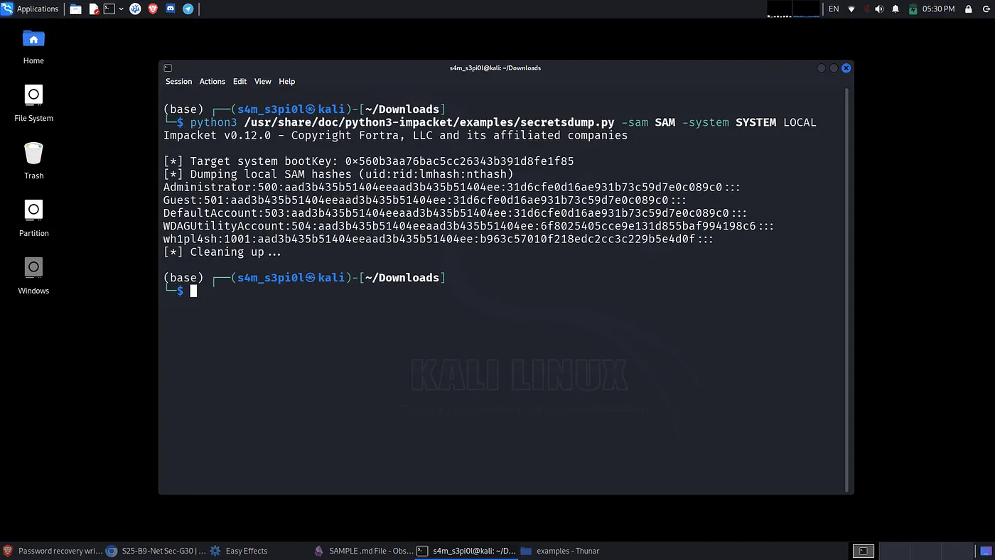Open Edit menu in terminal

click(240, 82)
